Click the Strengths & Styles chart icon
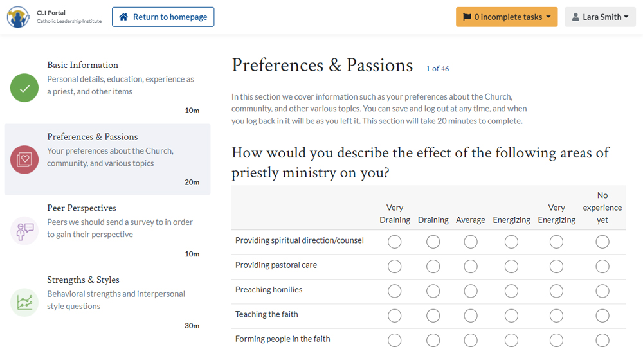The image size is (643, 347). click(24, 303)
